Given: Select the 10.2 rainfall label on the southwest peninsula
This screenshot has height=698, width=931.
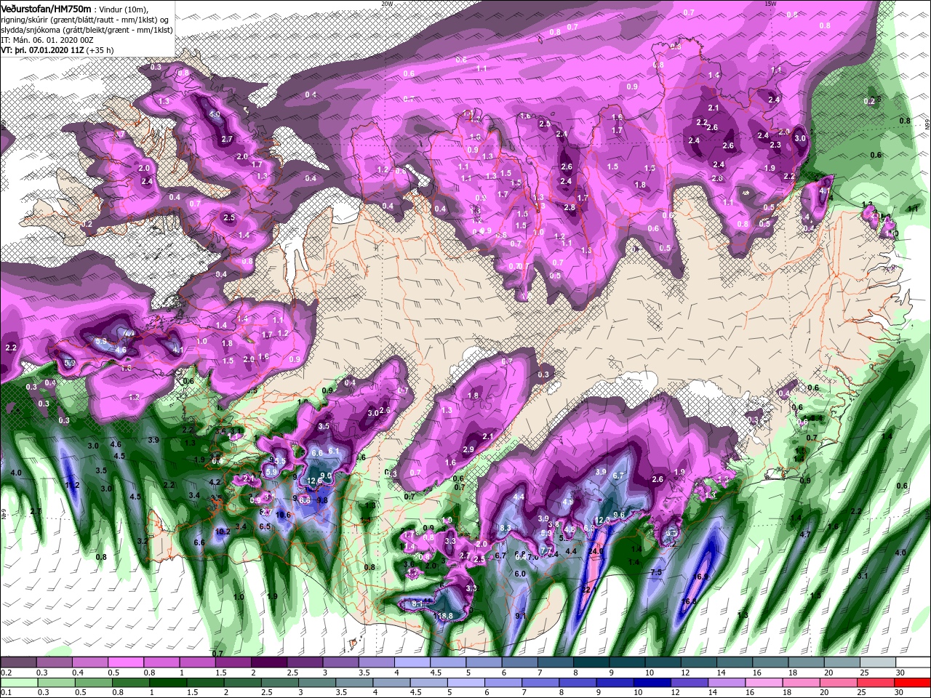Looking at the screenshot, I should pyautogui.click(x=223, y=531).
